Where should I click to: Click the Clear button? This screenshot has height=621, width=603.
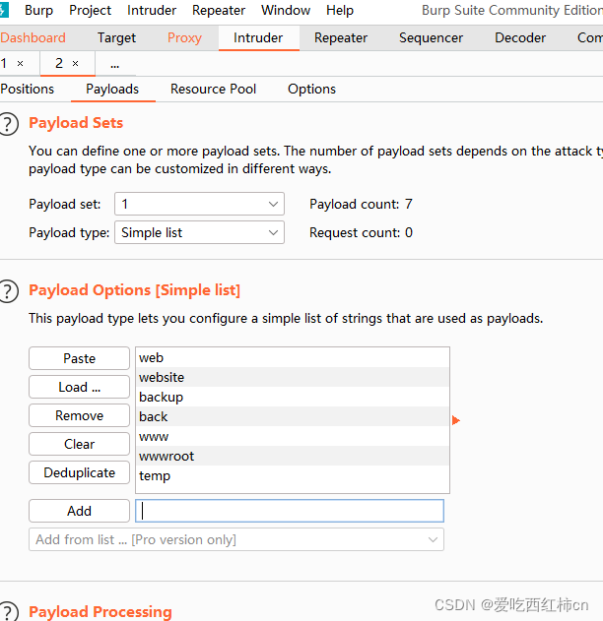(x=79, y=444)
